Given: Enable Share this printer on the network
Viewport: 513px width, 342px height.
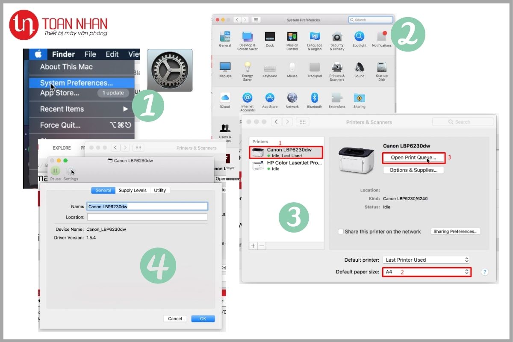Looking at the screenshot, I should pos(341,231).
